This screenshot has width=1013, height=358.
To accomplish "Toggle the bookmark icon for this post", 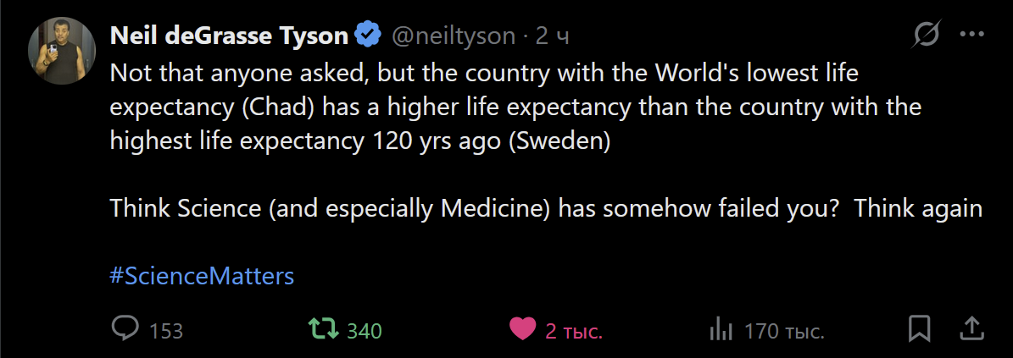I will coord(919,329).
